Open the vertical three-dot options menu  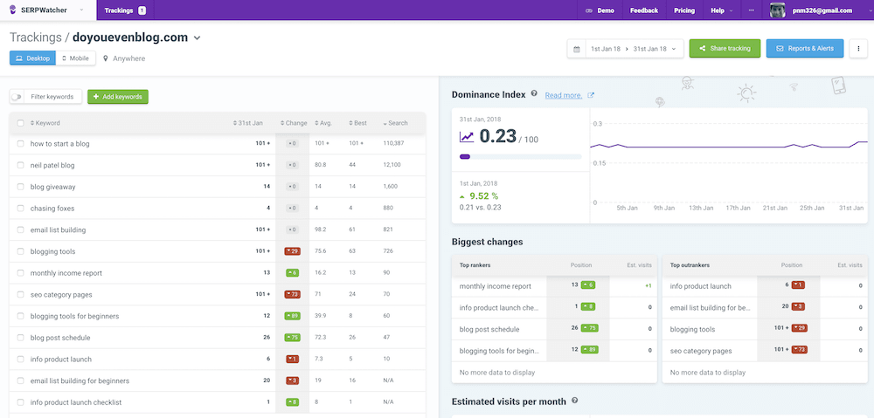coord(858,48)
